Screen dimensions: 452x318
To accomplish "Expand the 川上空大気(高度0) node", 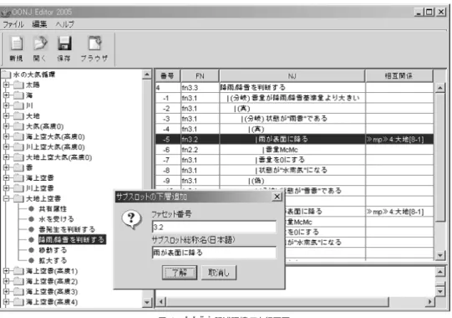I will pos(6,147).
